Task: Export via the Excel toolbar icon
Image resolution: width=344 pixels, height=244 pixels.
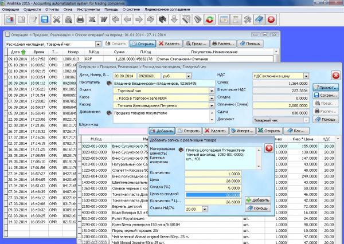Action: pos(93,19)
